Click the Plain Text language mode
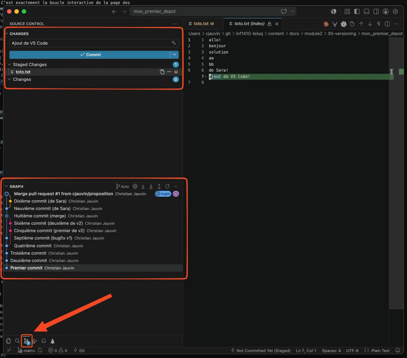This screenshot has height=358, width=407. (x=380, y=351)
